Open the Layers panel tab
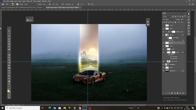Viewport: 196px width, 110px height. [x=164, y=13]
